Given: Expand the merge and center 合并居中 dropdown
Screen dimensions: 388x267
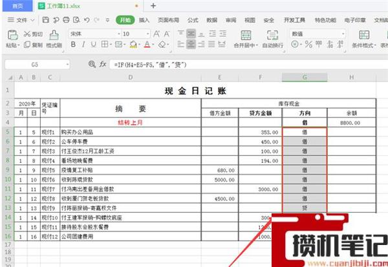Looking at the screenshot, I should tap(257, 45).
